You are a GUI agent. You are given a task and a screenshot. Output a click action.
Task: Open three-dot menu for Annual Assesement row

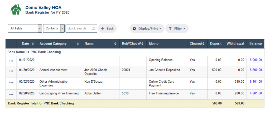click(11, 71)
